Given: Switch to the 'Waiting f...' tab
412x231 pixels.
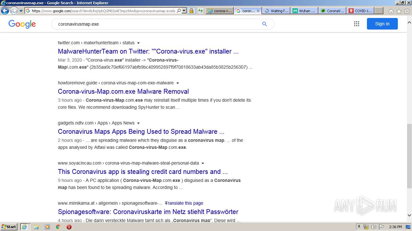Looking at the screenshot, I should pos(276,11).
